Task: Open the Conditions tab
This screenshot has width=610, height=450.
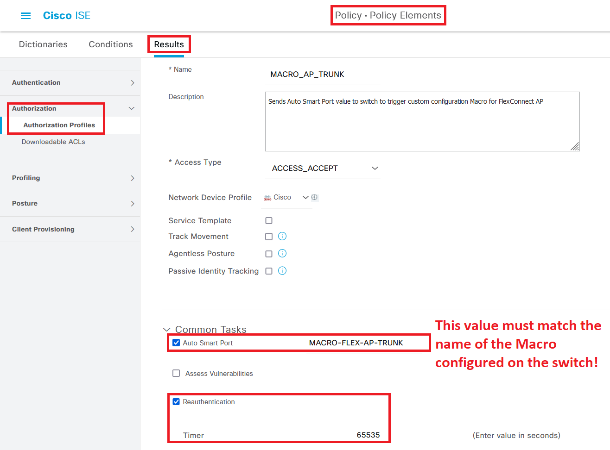Action: tap(110, 44)
